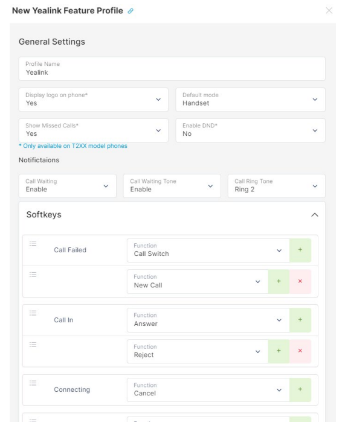Add softkey after Reject
The width and height of the screenshot is (348, 434).
pyautogui.click(x=279, y=351)
